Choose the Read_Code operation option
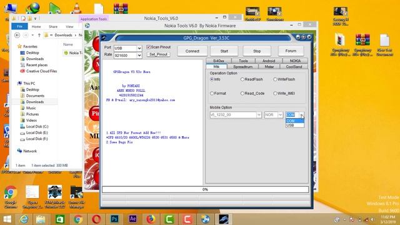400x225 pixels. tap(242, 93)
